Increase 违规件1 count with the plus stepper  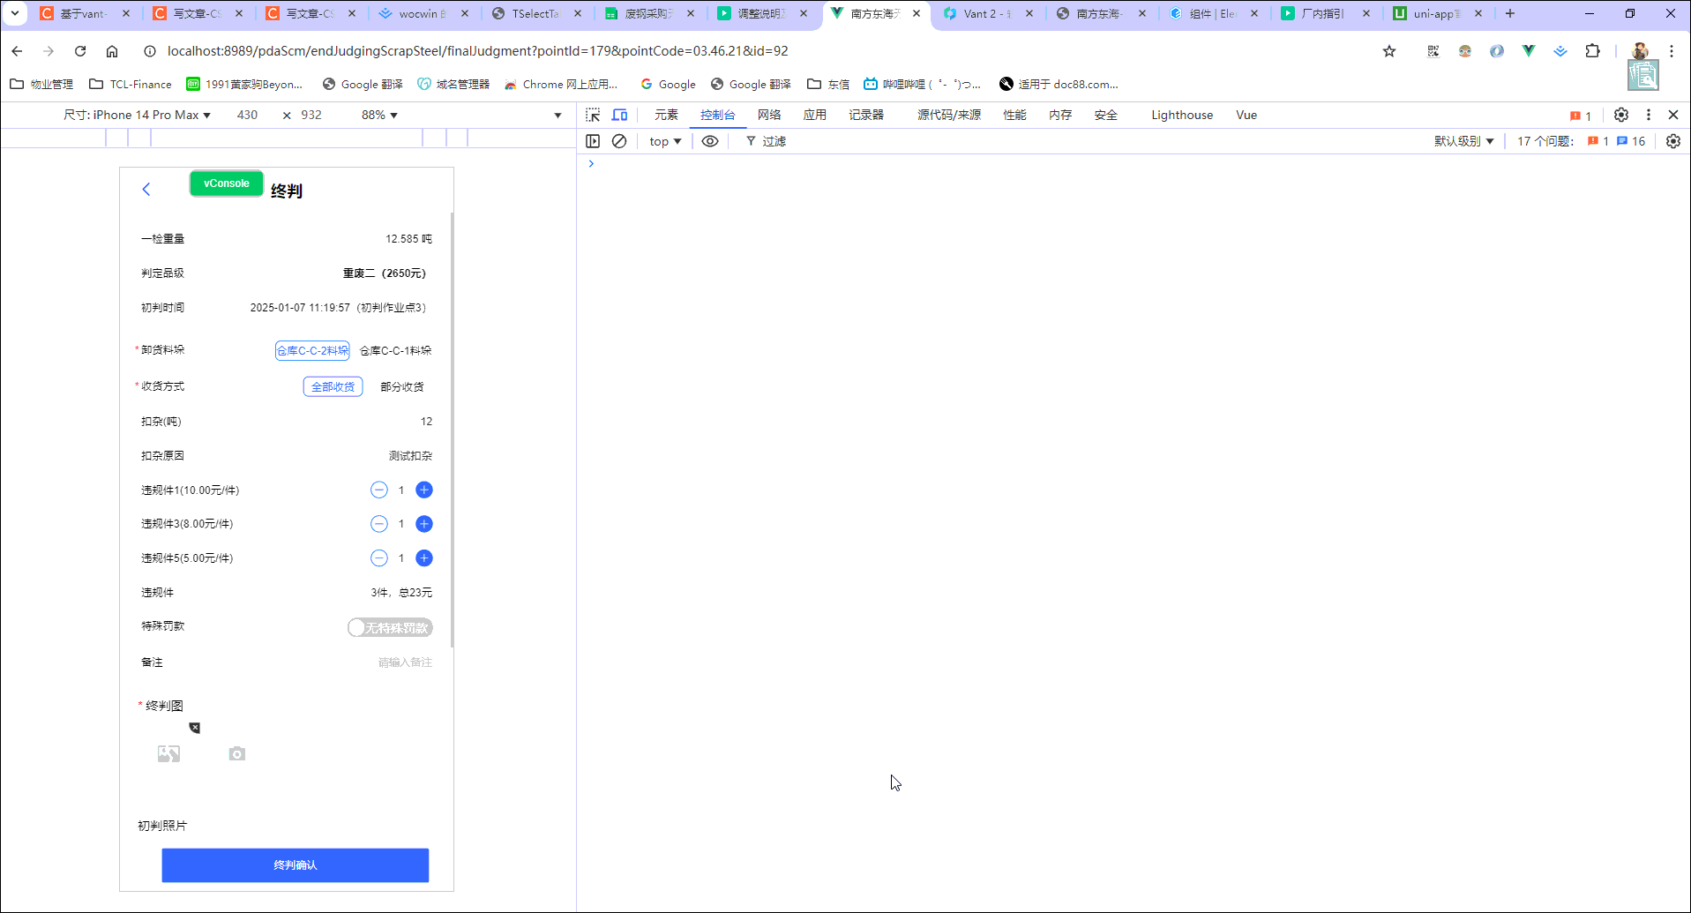[x=423, y=490]
